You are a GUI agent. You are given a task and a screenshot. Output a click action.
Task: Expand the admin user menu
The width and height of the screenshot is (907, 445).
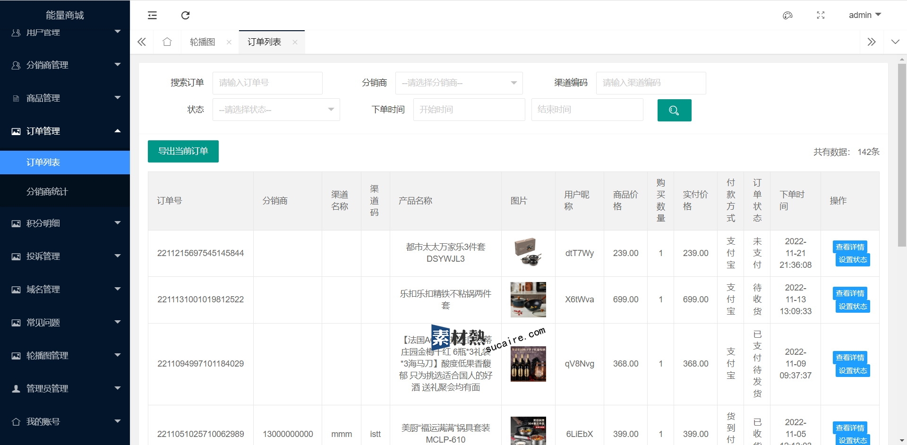click(x=864, y=15)
